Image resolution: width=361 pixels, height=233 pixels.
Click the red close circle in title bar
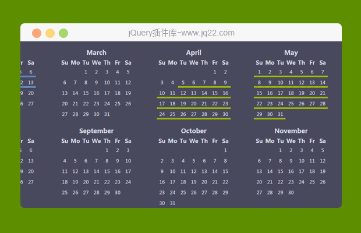point(37,33)
